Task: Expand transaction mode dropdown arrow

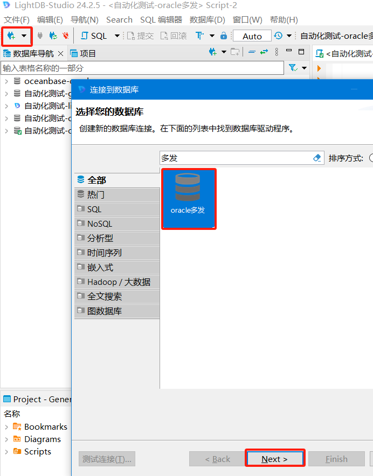Action: click(212, 36)
